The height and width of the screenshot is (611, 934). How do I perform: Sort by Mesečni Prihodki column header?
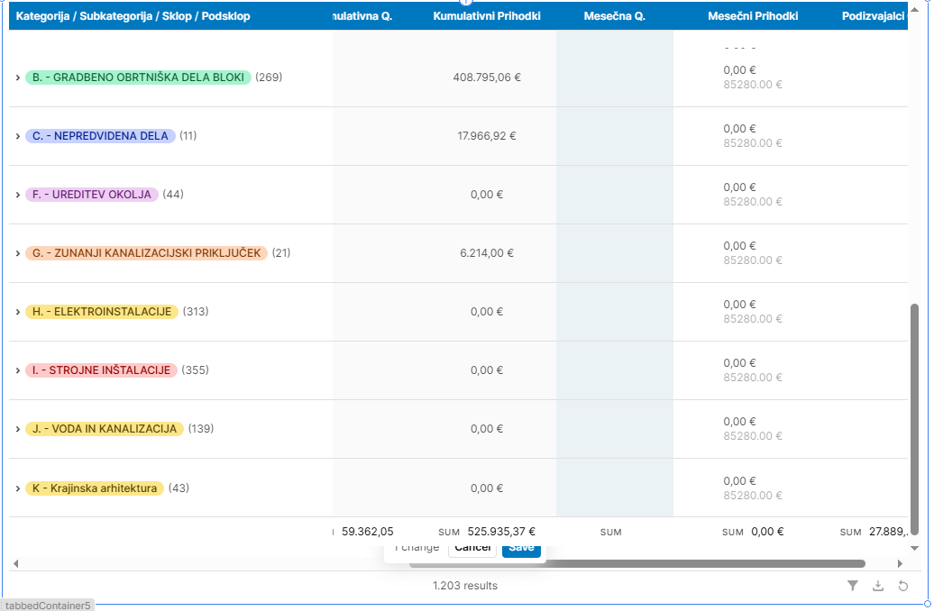pos(753,16)
